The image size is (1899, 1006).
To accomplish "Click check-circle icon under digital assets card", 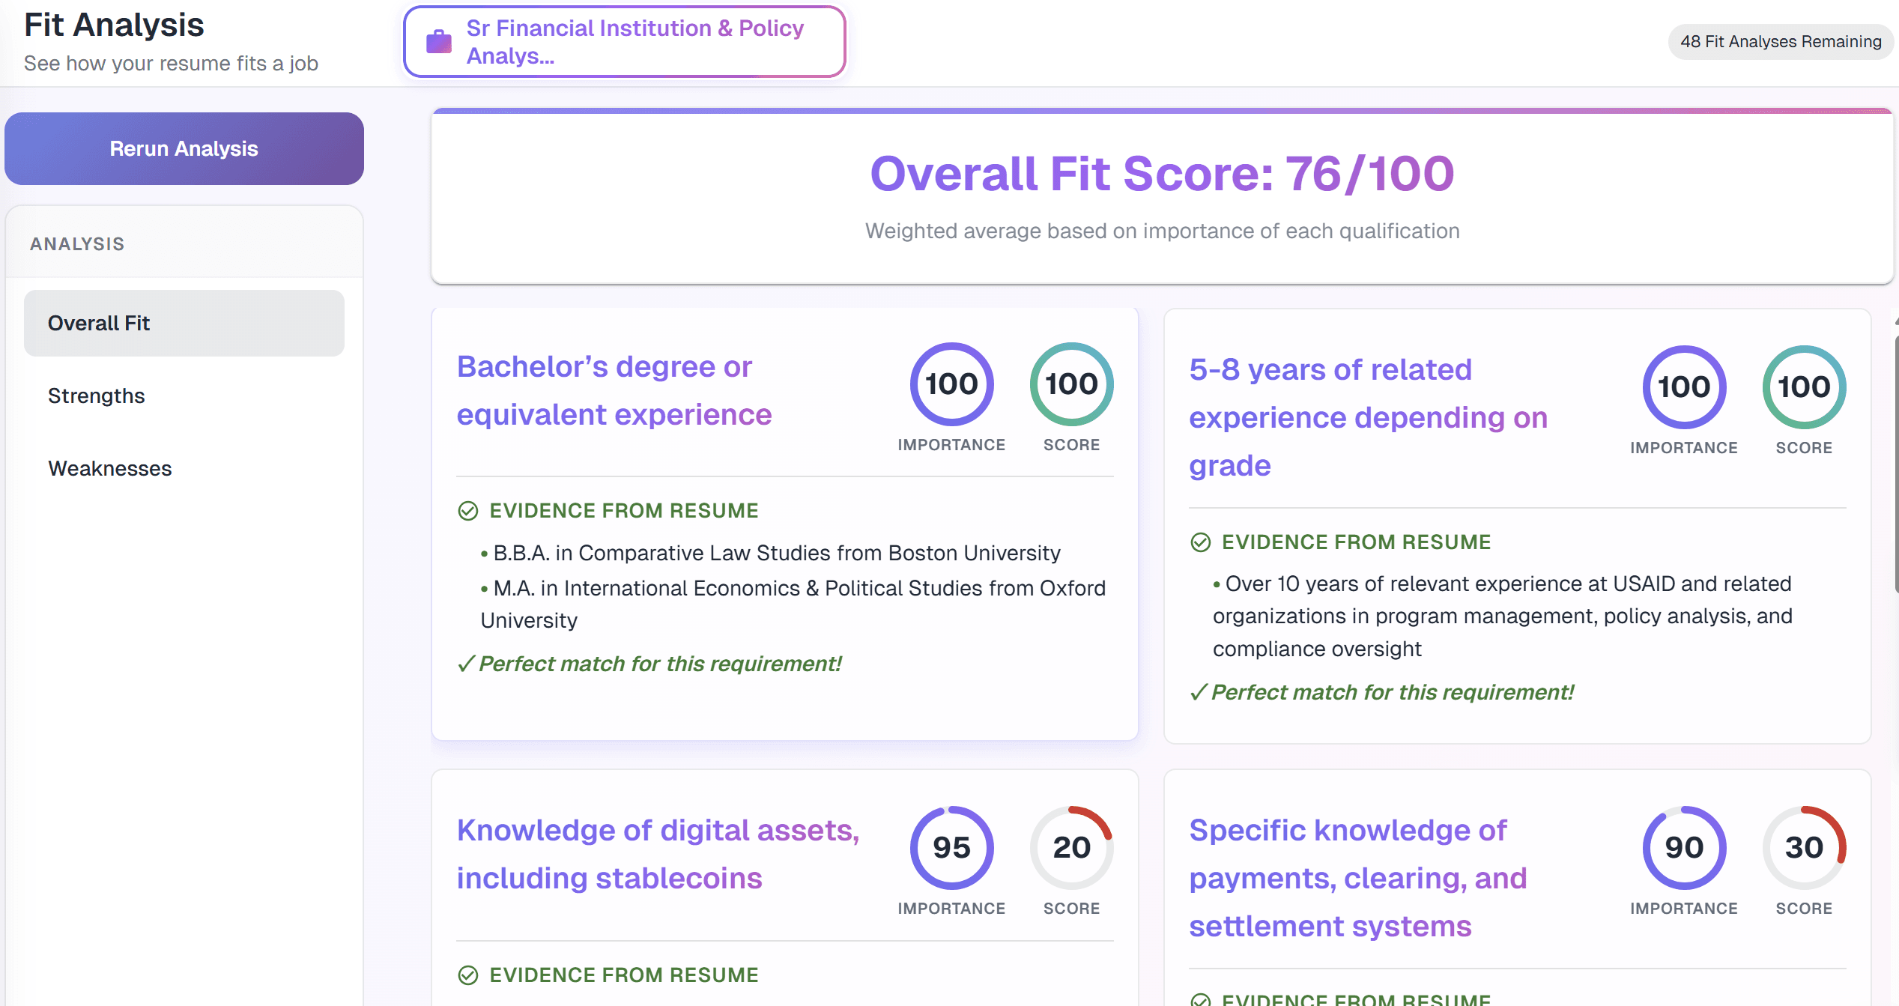I will 468,975.
